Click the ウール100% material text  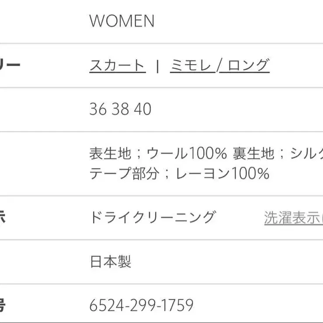[187, 153]
